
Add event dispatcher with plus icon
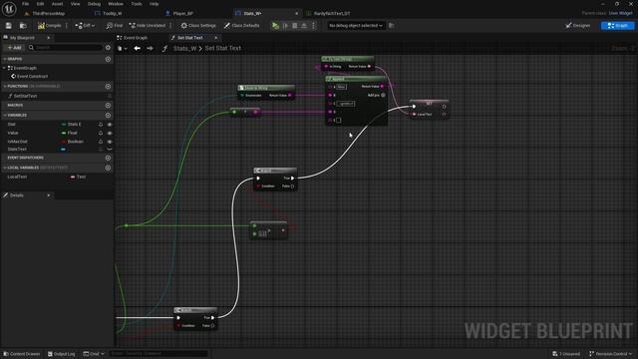coord(108,158)
